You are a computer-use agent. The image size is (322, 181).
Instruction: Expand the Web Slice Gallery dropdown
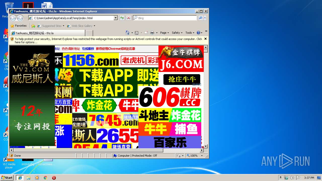[x=94, y=26]
